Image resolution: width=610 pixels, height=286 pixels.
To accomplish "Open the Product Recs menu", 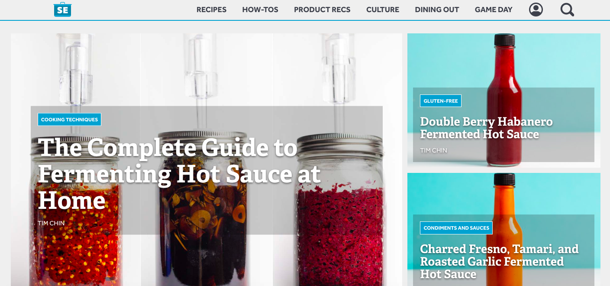I will [322, 10].
